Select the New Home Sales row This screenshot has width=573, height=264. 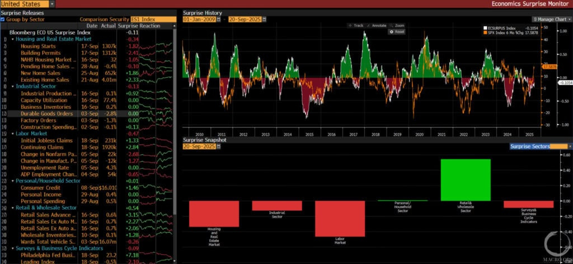tap(88, 73)
